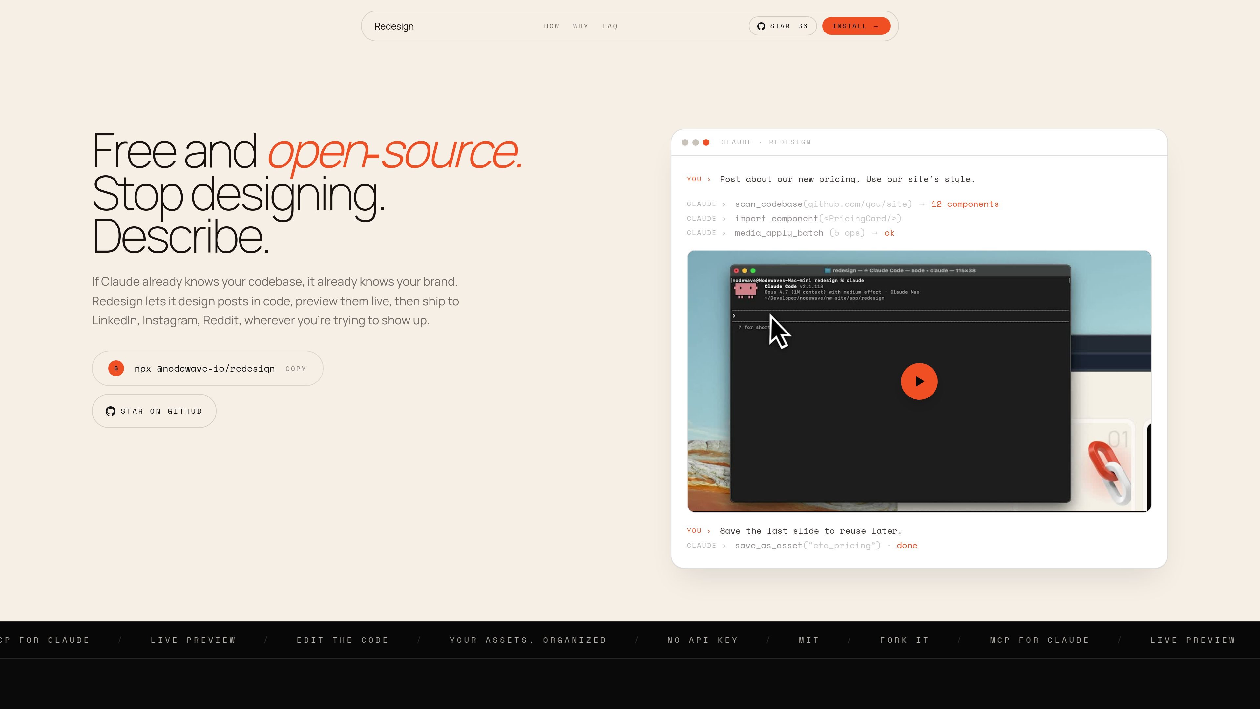Viewport: 1260px width, 709px height.
Task: Click the '12 components' result text
Action: point(965,204)
